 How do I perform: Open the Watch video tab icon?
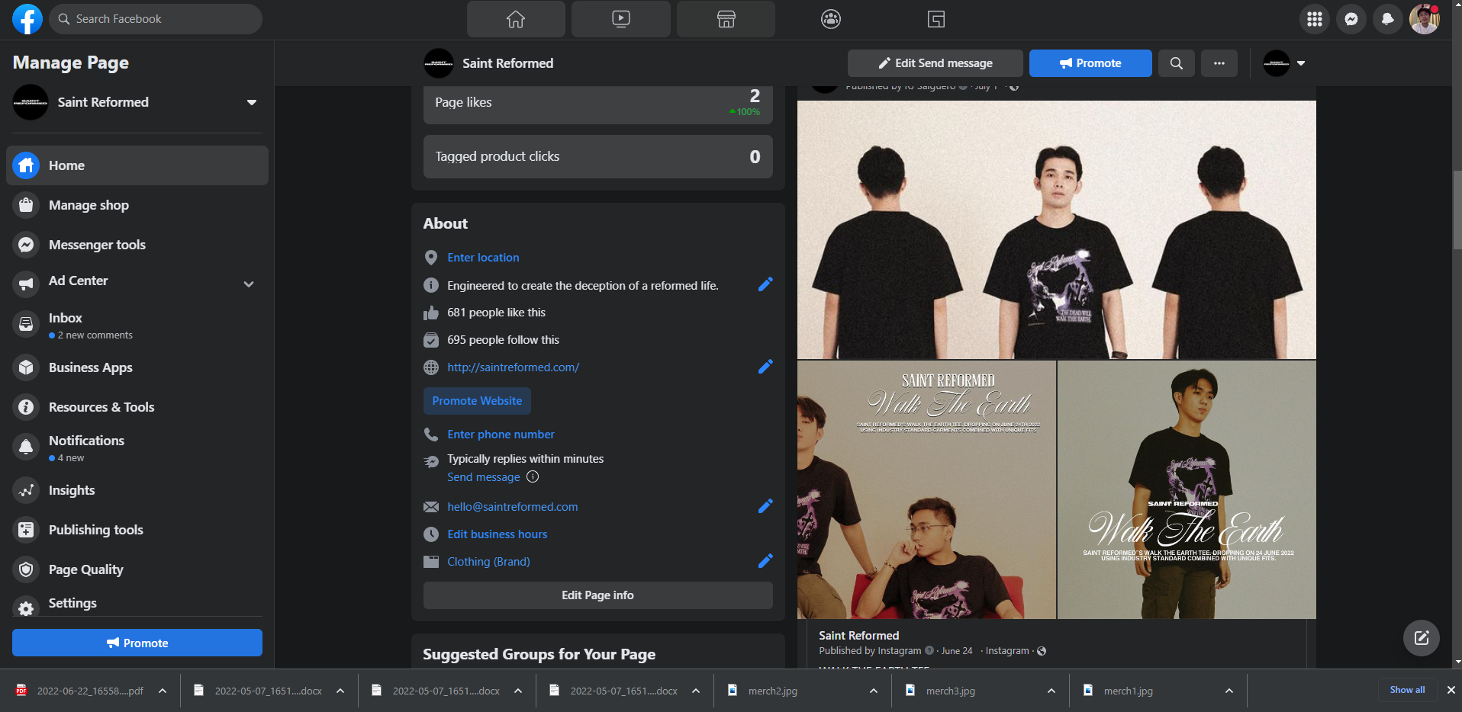(x=621, y=19)
